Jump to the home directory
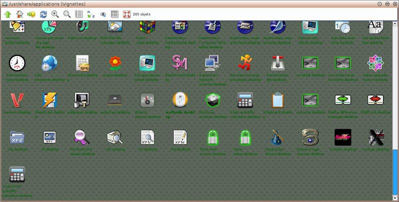 click(x=19, y=14)
